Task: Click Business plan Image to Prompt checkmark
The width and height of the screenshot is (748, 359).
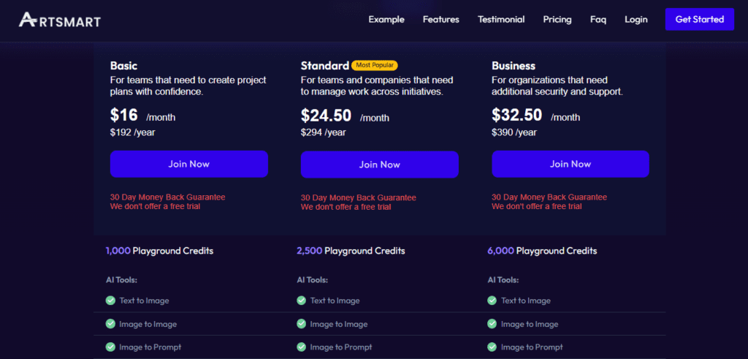Action: (492, 347)
